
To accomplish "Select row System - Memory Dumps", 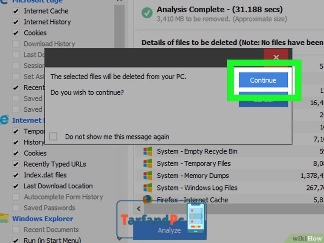I will click(x=229, y=176).
